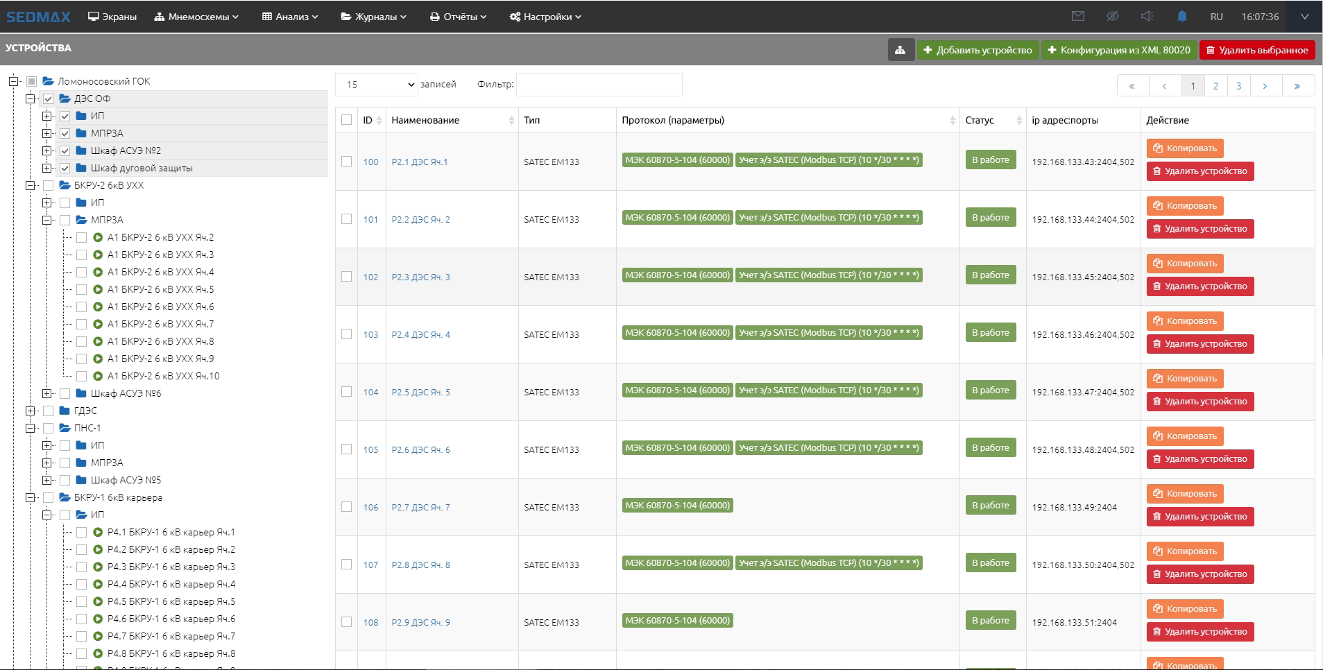Click the envelope messages icon
Viewport: 1323px width, 670px height.
[x=1077, y=17]
